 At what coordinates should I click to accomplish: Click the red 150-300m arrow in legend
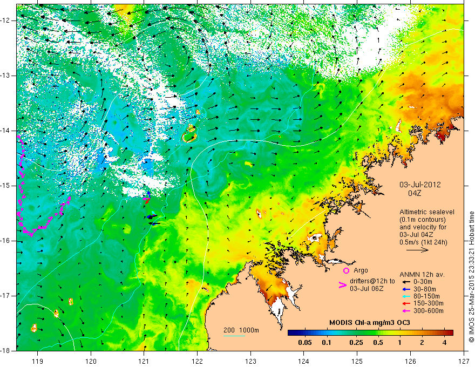(x=406, y=303)
